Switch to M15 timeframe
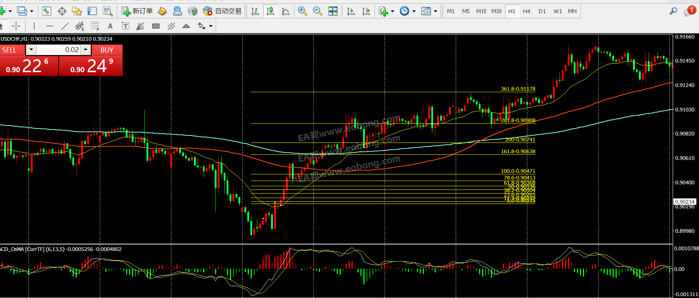The image size is (699, 298). (481, 11)
